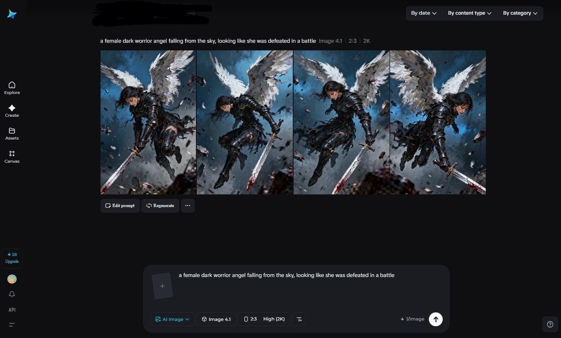The image size is (561, 338).
Task: Submit the prompt with the arrow button
Action: 435,319
